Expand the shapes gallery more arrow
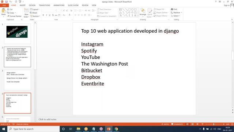This screenshot has width=234, height=132. [138, 15]
